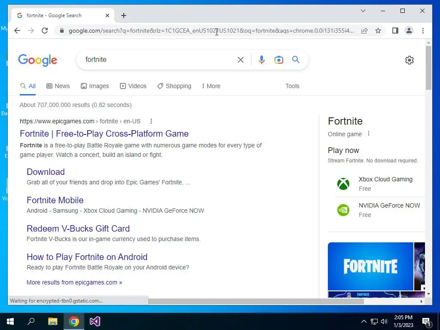
Task: Select the All results tab
Action: [x=28, y=86]
